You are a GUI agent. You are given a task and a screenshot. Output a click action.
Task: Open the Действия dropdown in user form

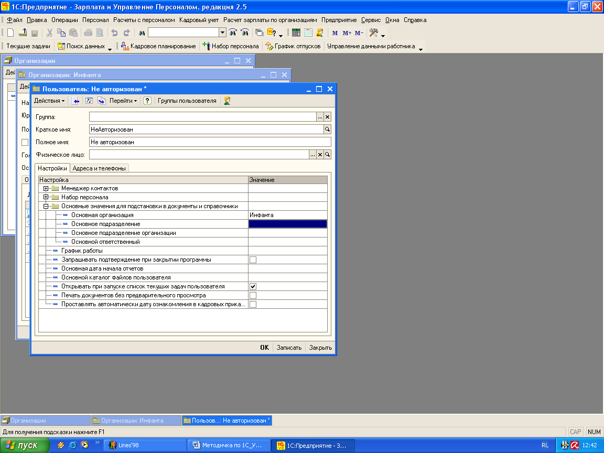click(49, 101)
